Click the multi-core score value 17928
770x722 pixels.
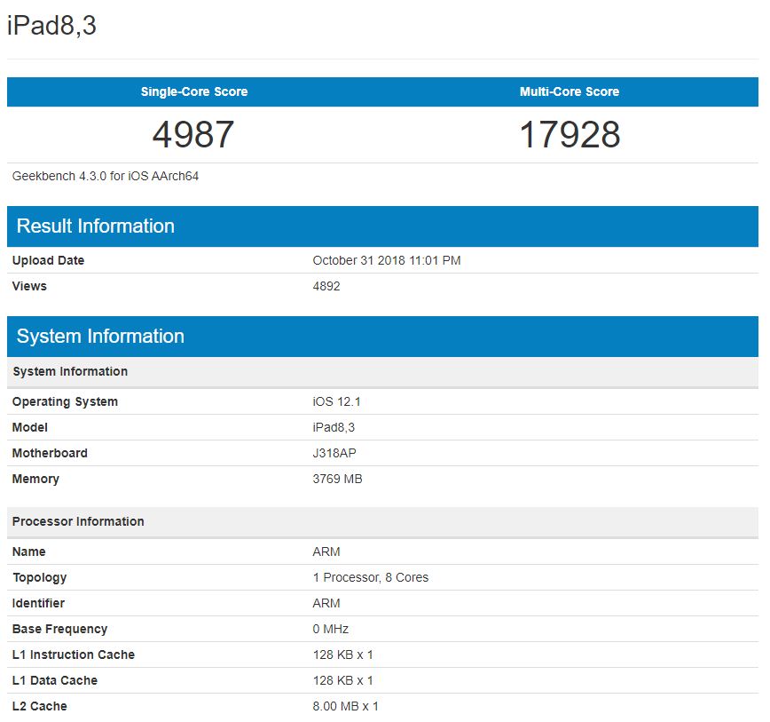[570, 134]
